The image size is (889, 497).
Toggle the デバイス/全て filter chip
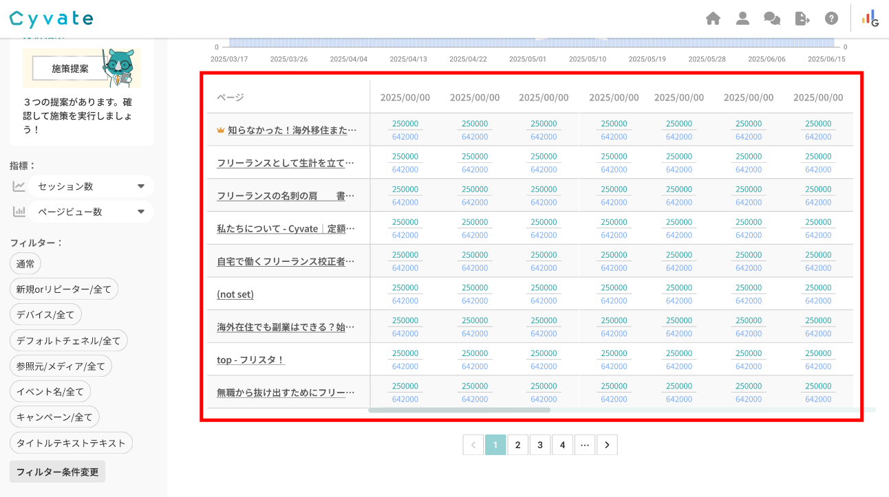pos(45,314)
